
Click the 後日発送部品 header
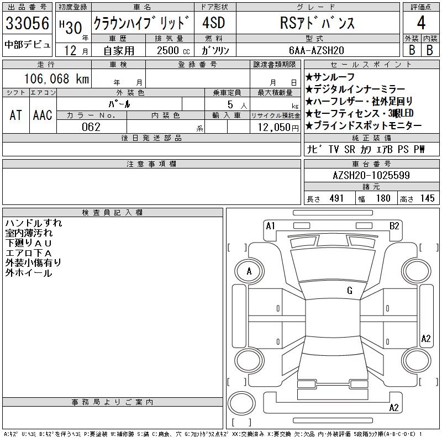[x=151, y=138]
